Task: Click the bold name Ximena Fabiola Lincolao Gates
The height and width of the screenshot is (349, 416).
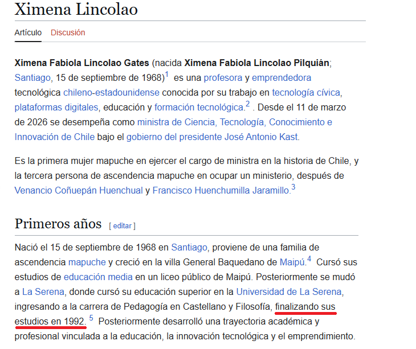Action: point(81,63)
